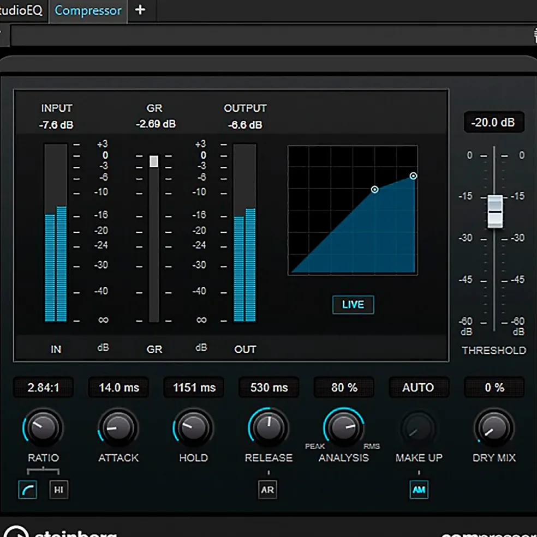Click the Threshold fader handle
537x537 pixels.
[x=495, y=212]
